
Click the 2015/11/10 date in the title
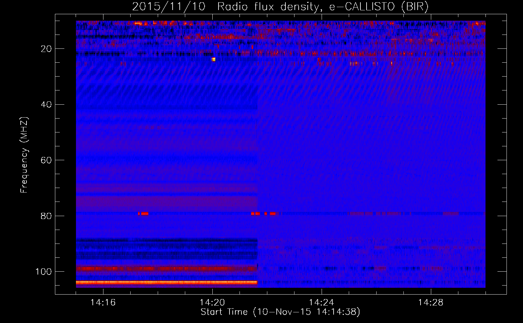[x=168, y=7]
